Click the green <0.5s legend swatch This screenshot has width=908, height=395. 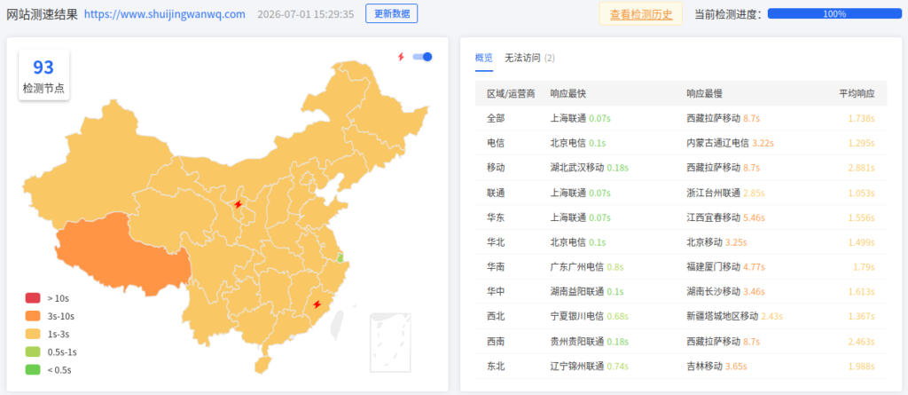point(33,369)
